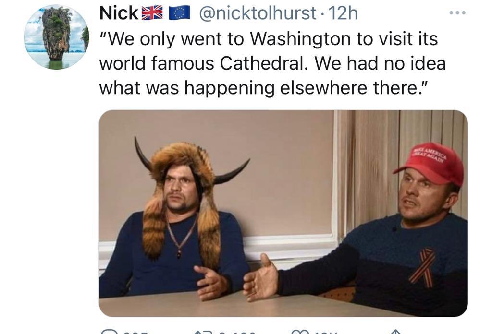
Task: Tap the retweet count next to the arrows
Action: (x=236, y=332)
